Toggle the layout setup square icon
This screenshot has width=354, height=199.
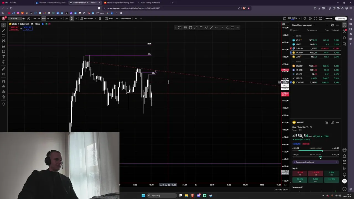coord(285,19)
